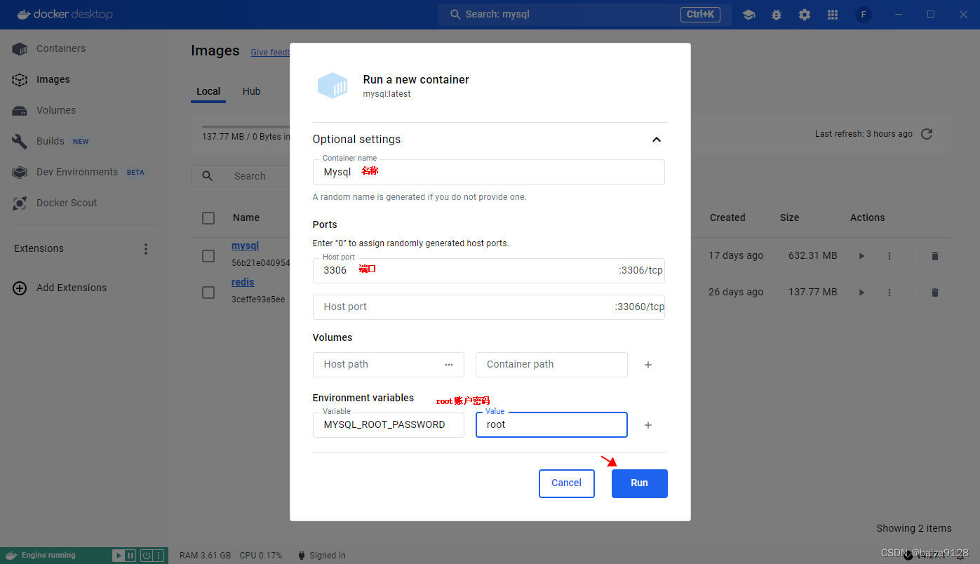Add another environment variable plus icon
Viewport: 980px width, 564px height.
pos(648,425)
